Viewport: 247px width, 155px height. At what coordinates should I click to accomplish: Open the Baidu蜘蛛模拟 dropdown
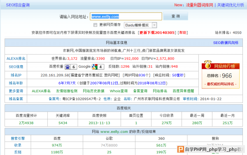pyautogui.click(x=140, y=25)
